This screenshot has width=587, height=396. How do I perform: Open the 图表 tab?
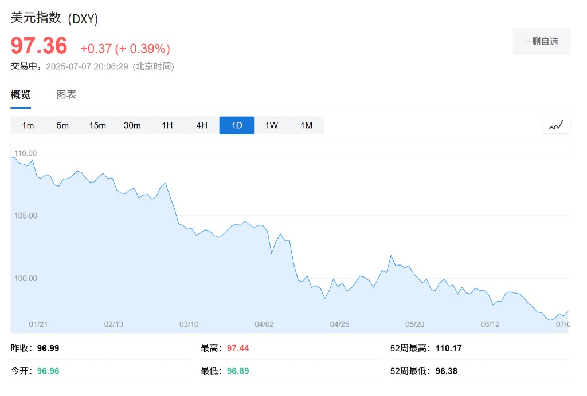point(66,95)
